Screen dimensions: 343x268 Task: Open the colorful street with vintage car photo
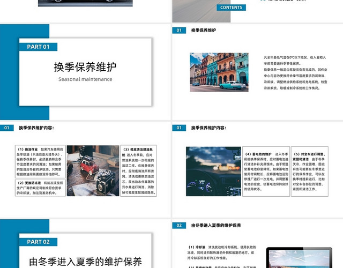(x=219, y=72)
